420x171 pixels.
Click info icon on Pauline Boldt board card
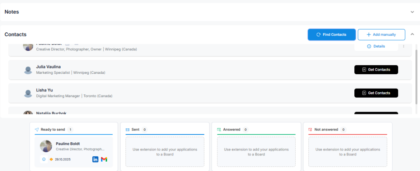43,159
